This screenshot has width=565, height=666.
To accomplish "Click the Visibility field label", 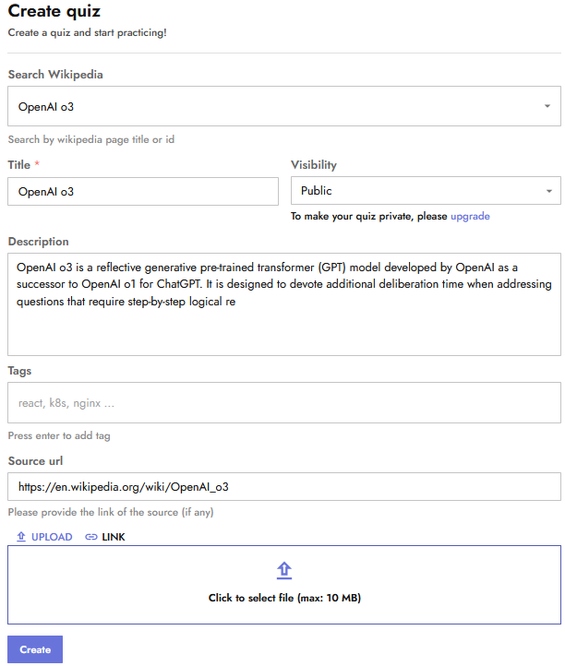I will [314, 165].
